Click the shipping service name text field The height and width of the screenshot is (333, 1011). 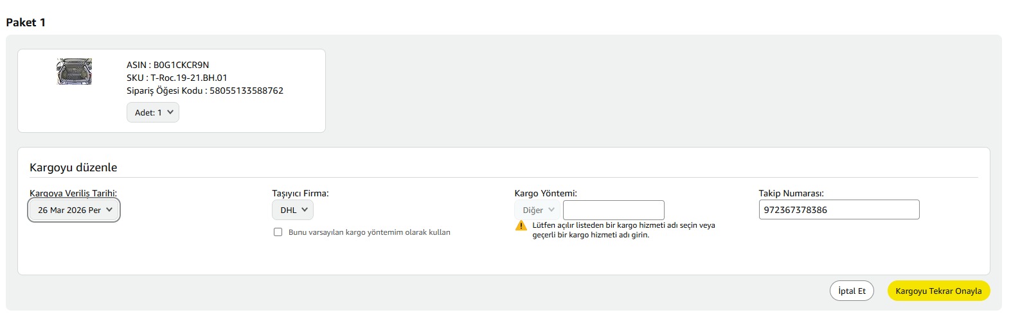(613, 210)
